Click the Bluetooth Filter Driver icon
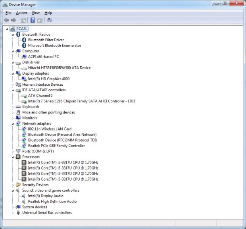Viewport: 246px width, 229px height. (x=24, y=40)
